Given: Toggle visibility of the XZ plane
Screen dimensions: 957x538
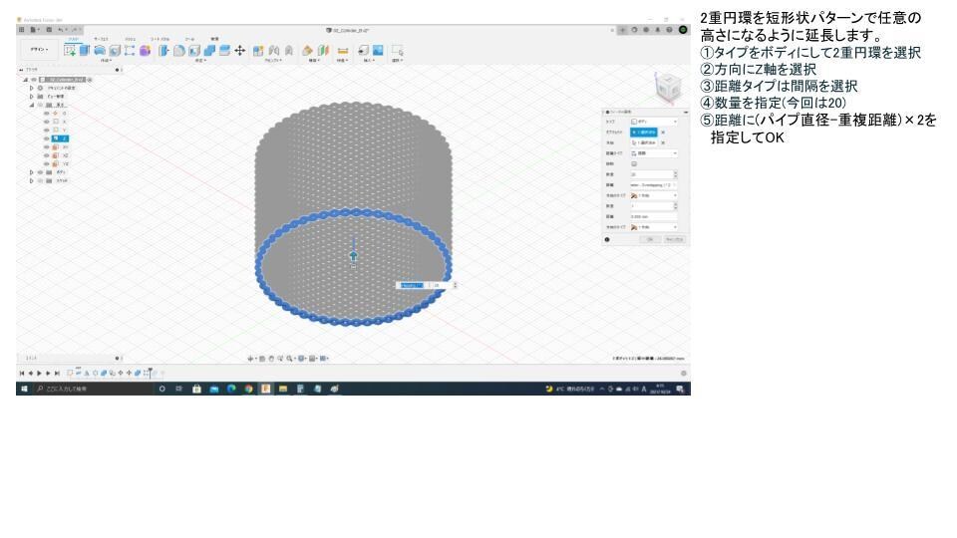Looking at the screenshot, I should click(47, 155).
